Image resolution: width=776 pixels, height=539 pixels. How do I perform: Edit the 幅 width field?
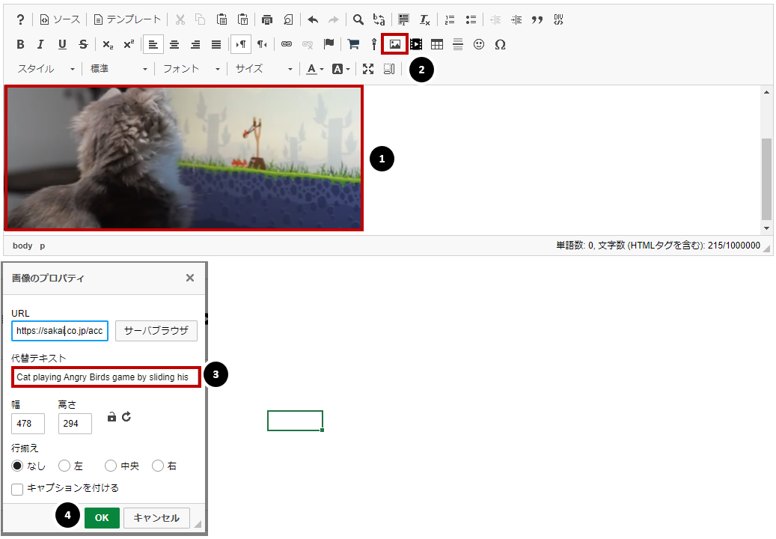[x=28, y=424]
